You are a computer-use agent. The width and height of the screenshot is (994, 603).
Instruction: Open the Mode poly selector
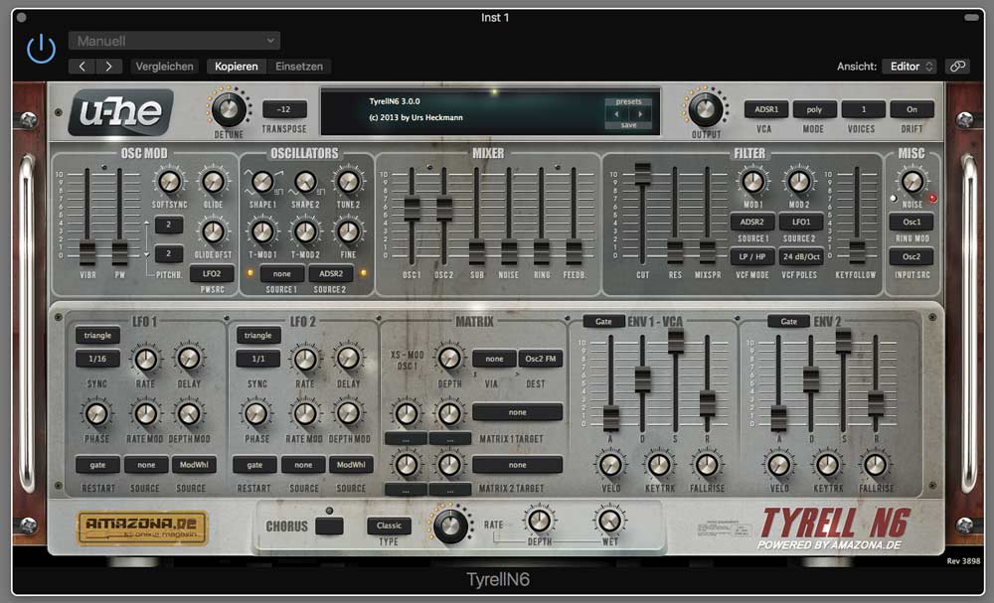[x=814, y=109]
